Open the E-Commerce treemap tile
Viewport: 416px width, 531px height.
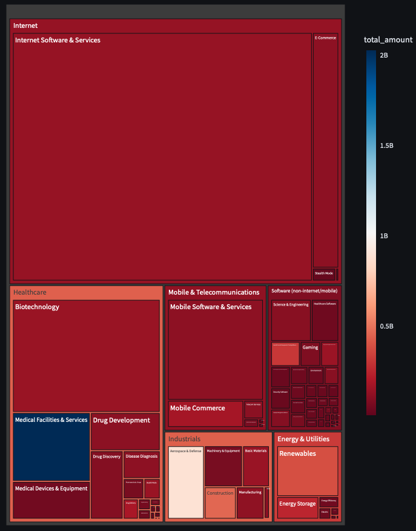(325, 150)
